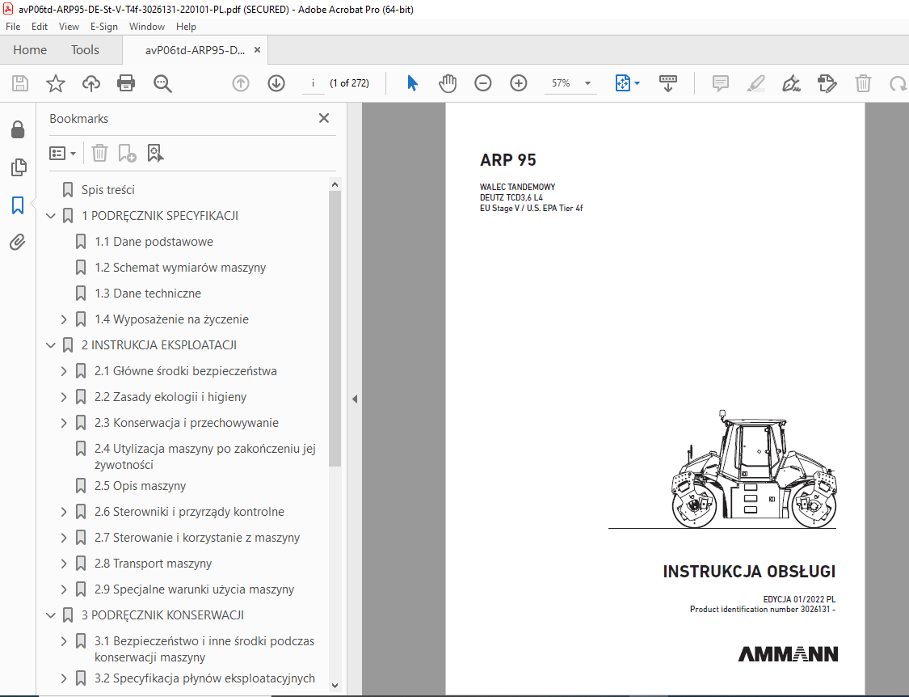This screenshot has width=909, height=697.
Task: Click the scrolling mode keyboard icon
Action: [668, 83]
